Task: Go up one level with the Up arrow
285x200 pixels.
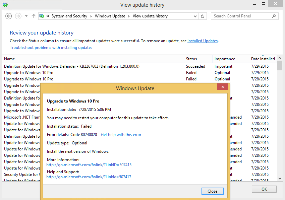Action: pos(34,16)
